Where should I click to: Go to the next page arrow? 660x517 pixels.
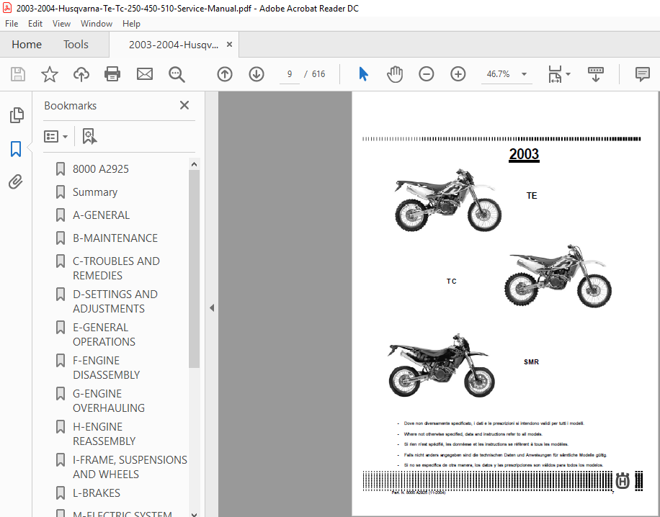pyautogui.click(x=257, y=74)
